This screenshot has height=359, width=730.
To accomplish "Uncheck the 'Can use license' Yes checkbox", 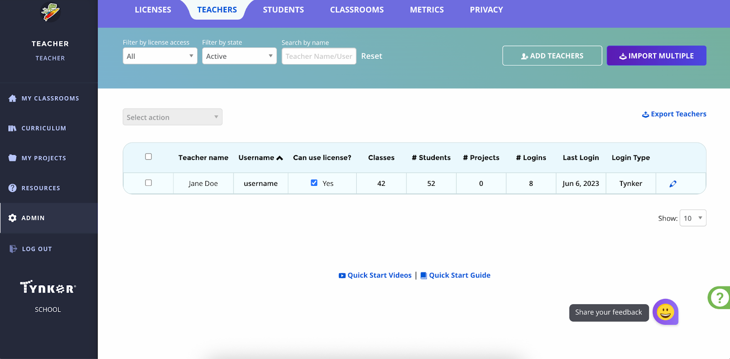I will tap(314, 183).
